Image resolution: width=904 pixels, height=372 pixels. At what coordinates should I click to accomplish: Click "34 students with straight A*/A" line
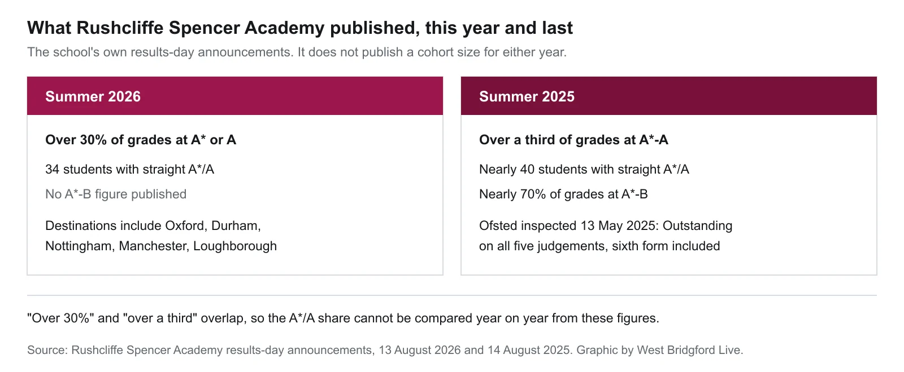[x=130, y=169]
